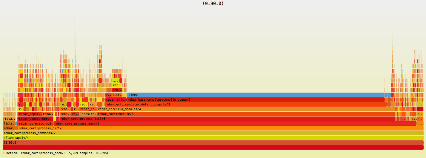
Task: Click the lists.. frame at far left
Action: (x=9, y=123)
